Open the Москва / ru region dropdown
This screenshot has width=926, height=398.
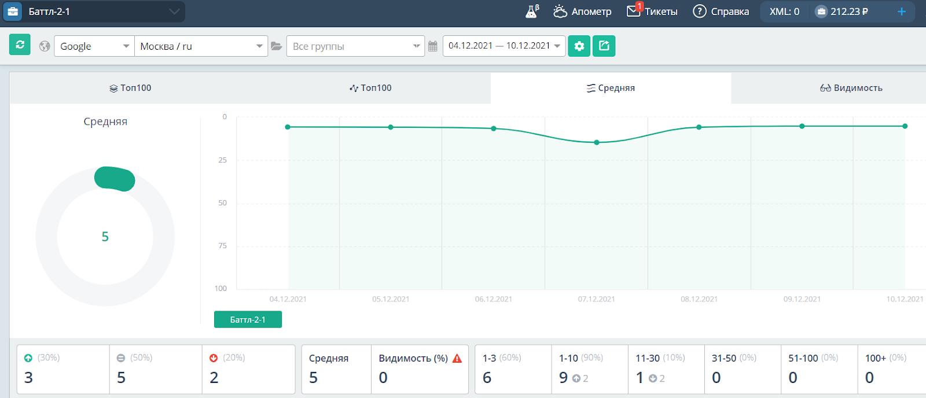[200, 46]
